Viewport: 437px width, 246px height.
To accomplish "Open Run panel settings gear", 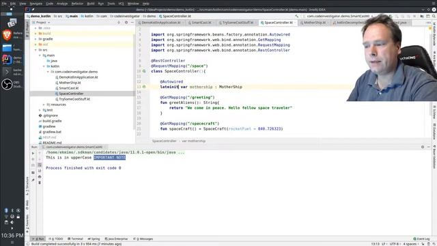I will pos(423,147).
